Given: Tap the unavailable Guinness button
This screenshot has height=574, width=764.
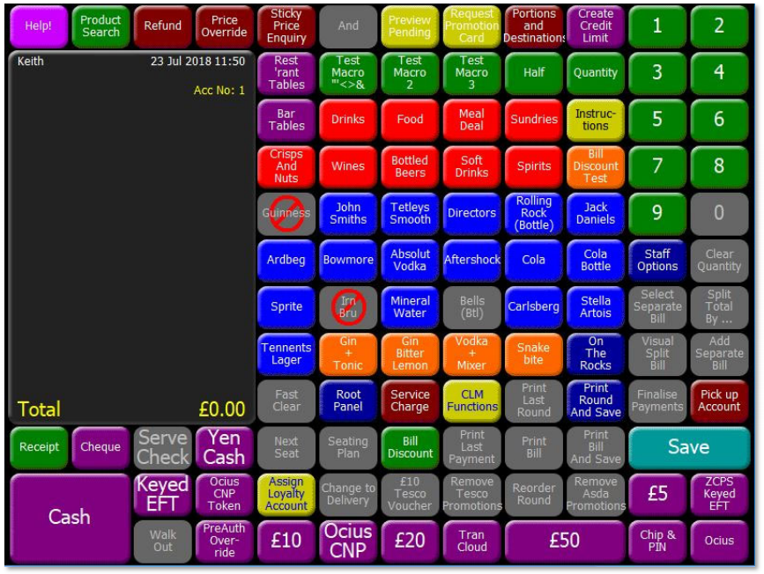Looking at the screenshot, I should [286, 213].
